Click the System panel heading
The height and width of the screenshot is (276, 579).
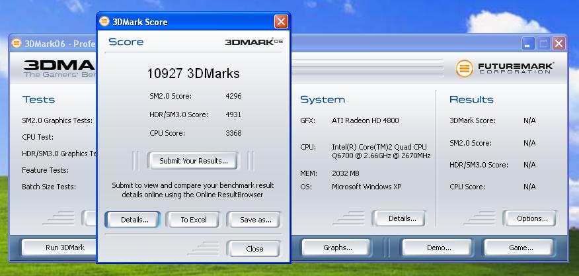(x=323, y=99)
